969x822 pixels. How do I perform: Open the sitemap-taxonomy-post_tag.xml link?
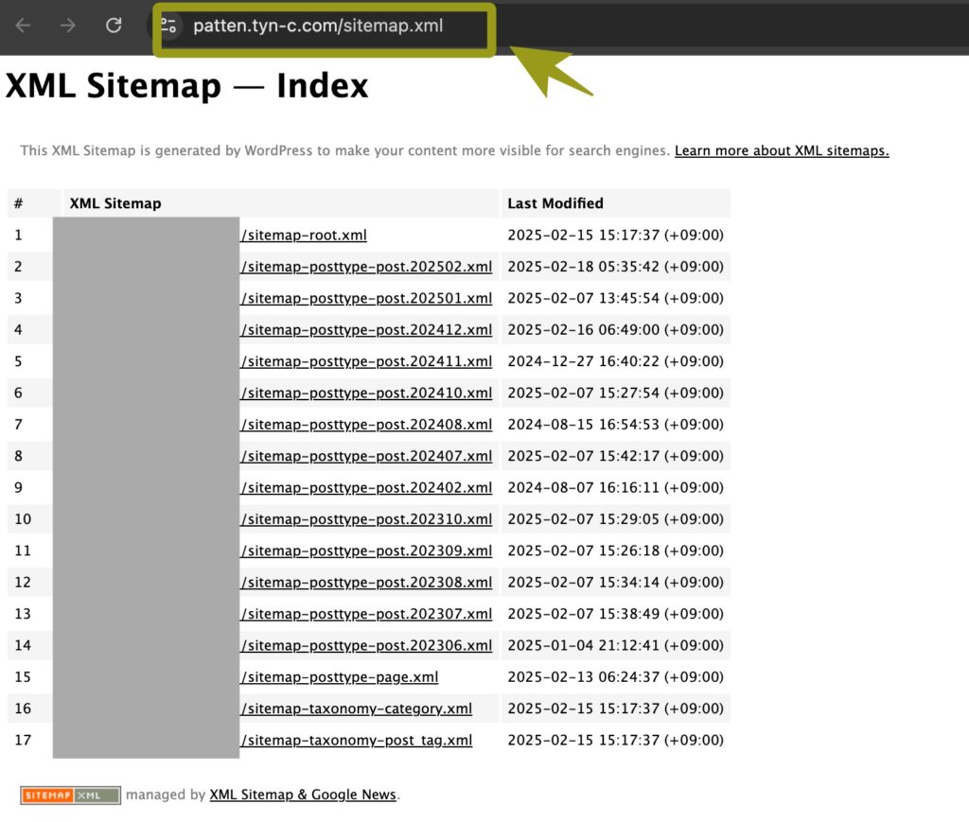pos(356,741)
